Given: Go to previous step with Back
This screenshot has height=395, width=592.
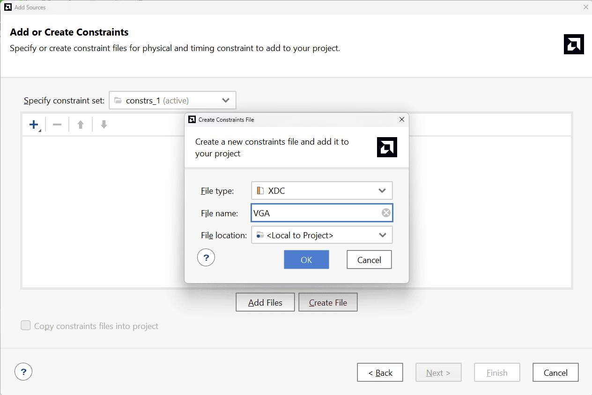Looking at the screenshot, I should pyautogui.click(x=380, y=373).
